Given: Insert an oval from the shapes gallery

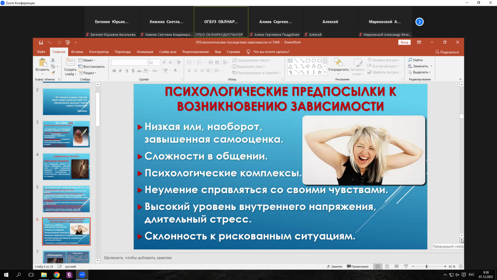Looking at the screenshot, I should (314, 60).
